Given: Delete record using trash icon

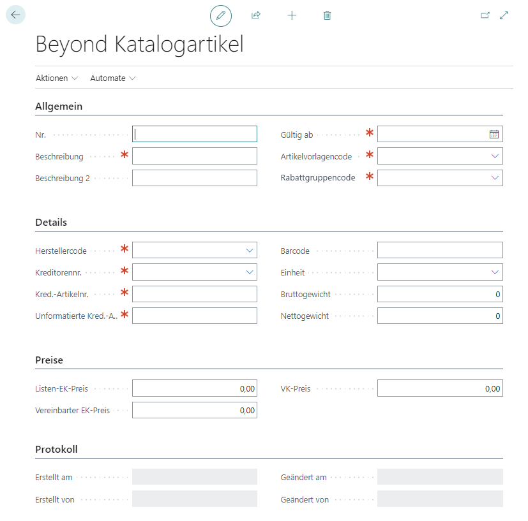Looking at the screenshot, I should (328, 15).
